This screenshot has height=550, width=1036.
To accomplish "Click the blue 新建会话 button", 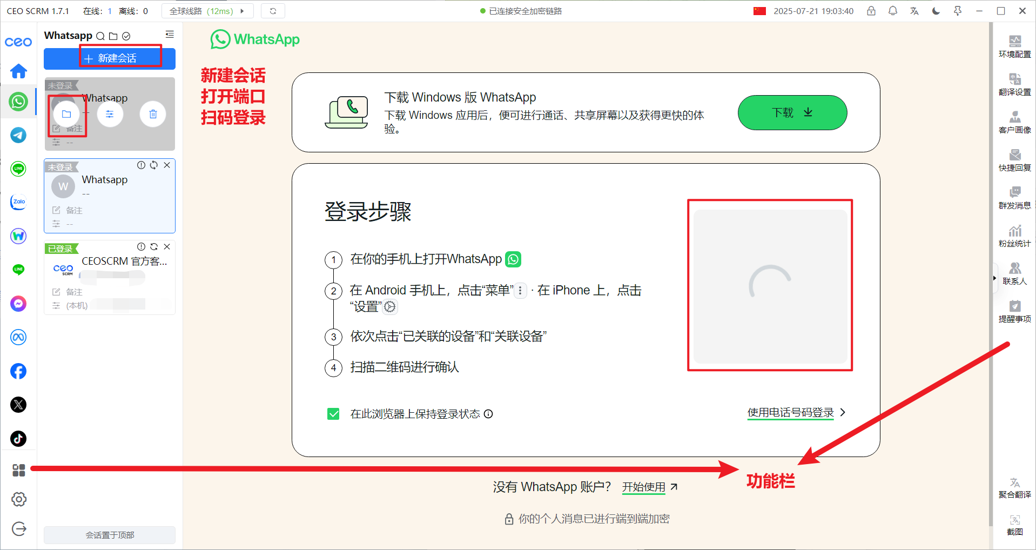I will pyautogui.click(x=110, y=58).
